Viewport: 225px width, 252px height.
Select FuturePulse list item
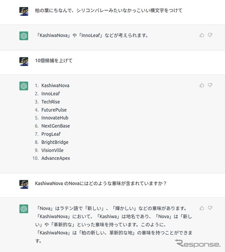(x=54, y=110)
